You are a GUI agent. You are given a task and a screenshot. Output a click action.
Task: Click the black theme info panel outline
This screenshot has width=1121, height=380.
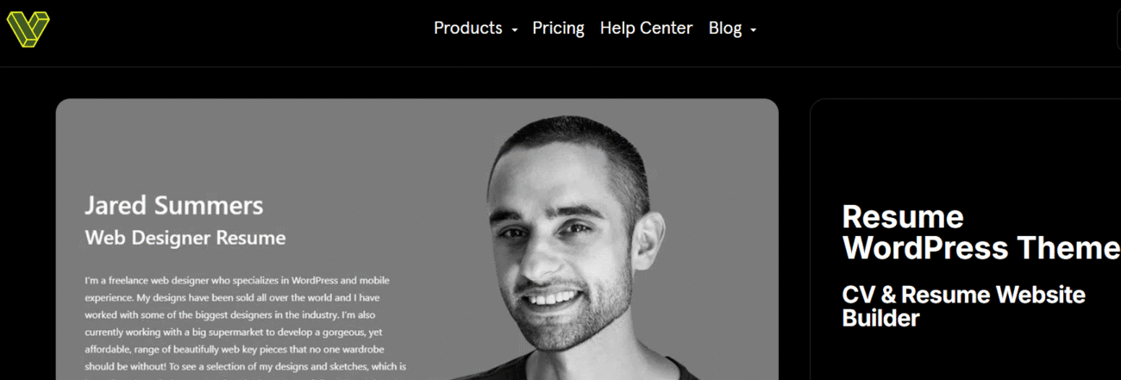pos(966,240)
